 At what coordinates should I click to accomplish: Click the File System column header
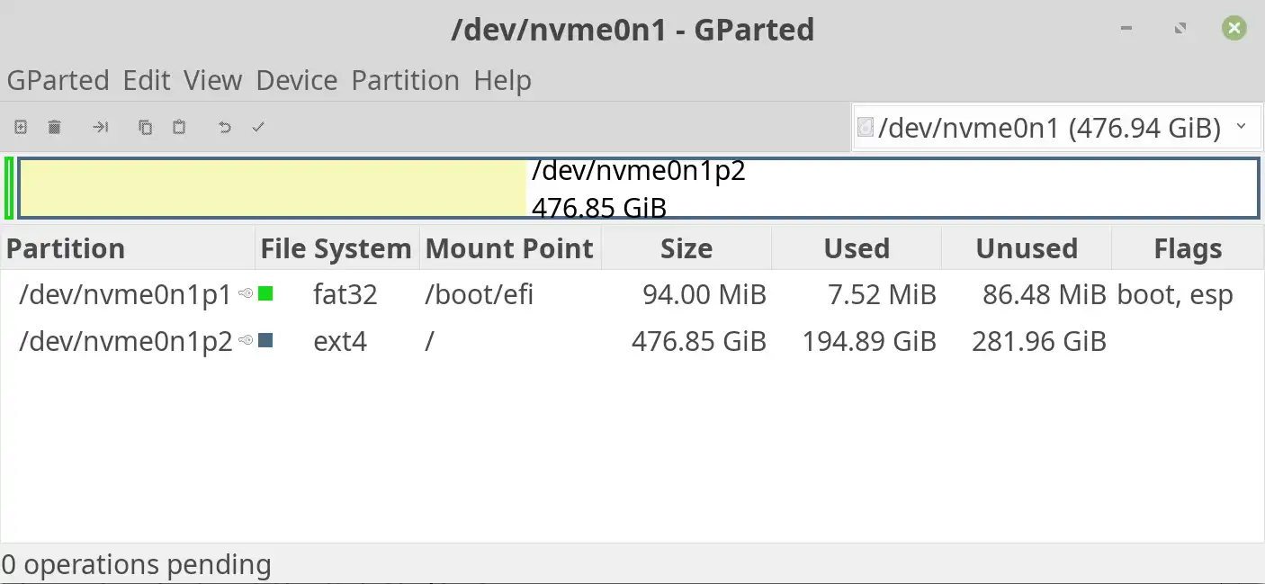(x=336, y=248)
